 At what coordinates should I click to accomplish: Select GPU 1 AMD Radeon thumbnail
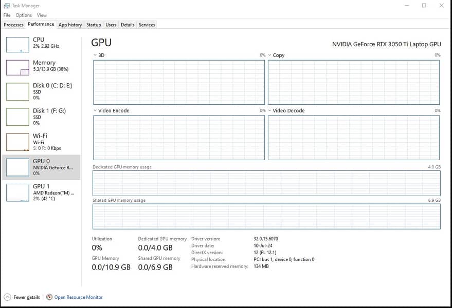coord(17,192)
